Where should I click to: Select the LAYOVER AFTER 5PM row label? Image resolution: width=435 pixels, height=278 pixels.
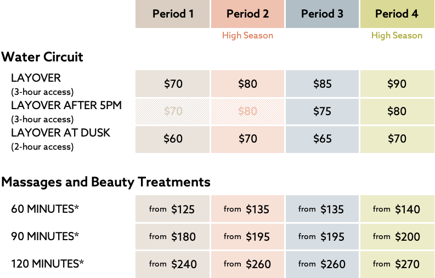coord(66,105)
